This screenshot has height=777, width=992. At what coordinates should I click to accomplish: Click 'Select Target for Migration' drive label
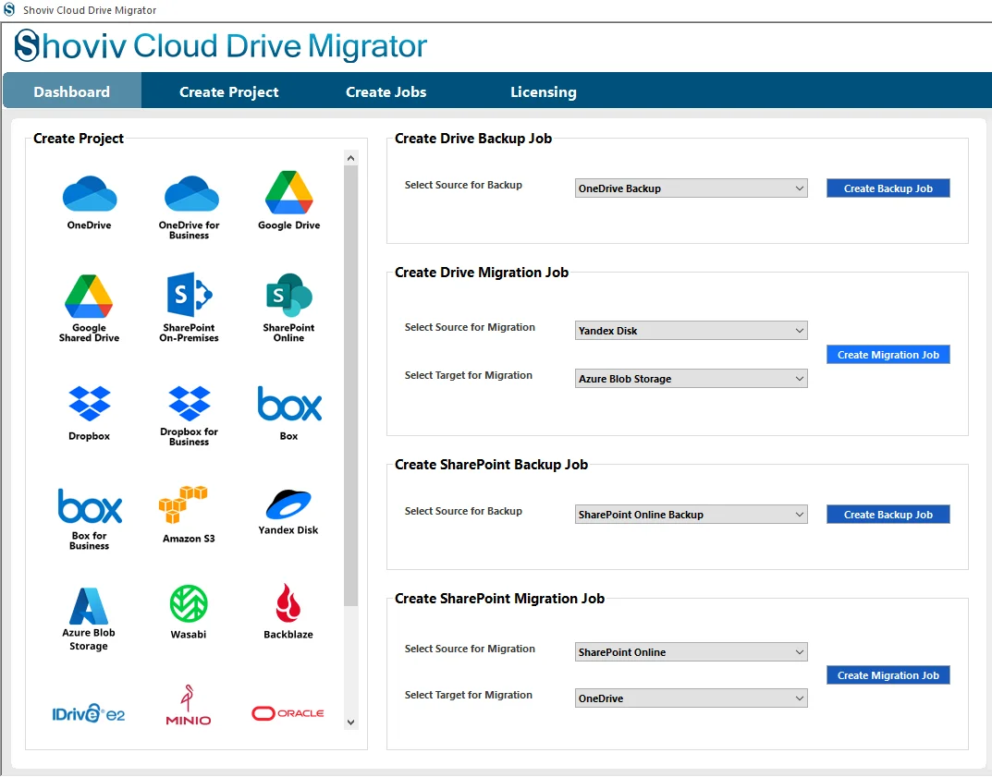[469, 375]
